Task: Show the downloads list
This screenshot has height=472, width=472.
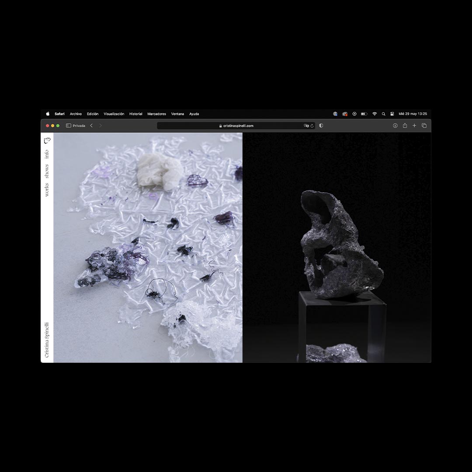Action: (395, 125)
